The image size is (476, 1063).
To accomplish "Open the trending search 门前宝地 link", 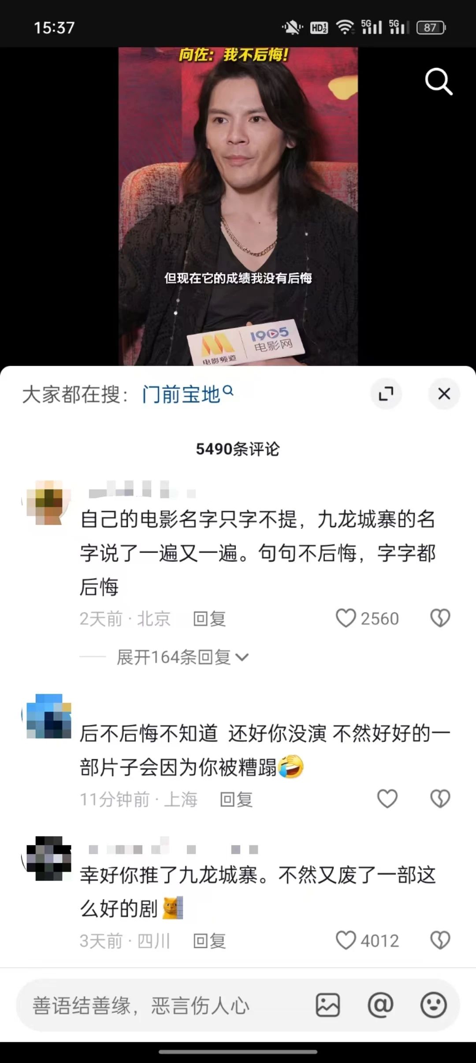I will [187, 394].
